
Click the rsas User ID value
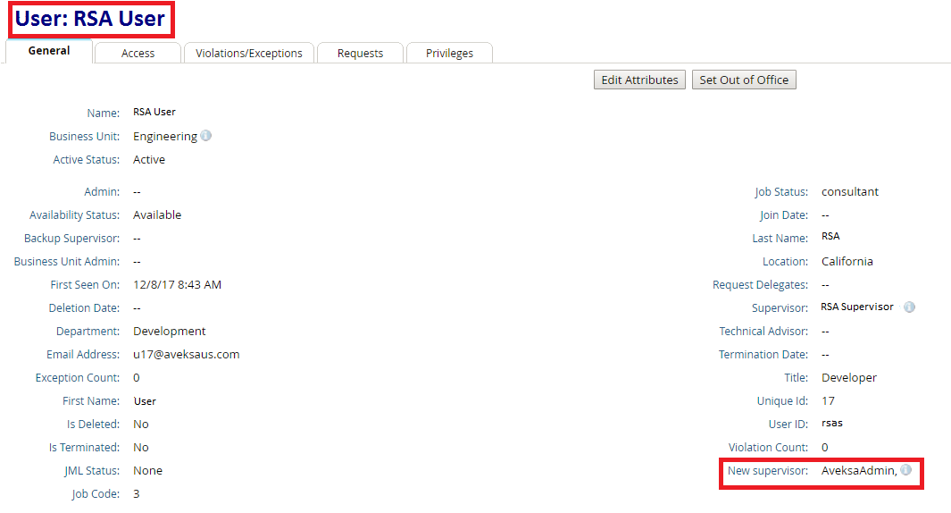(x=831, y=425)
